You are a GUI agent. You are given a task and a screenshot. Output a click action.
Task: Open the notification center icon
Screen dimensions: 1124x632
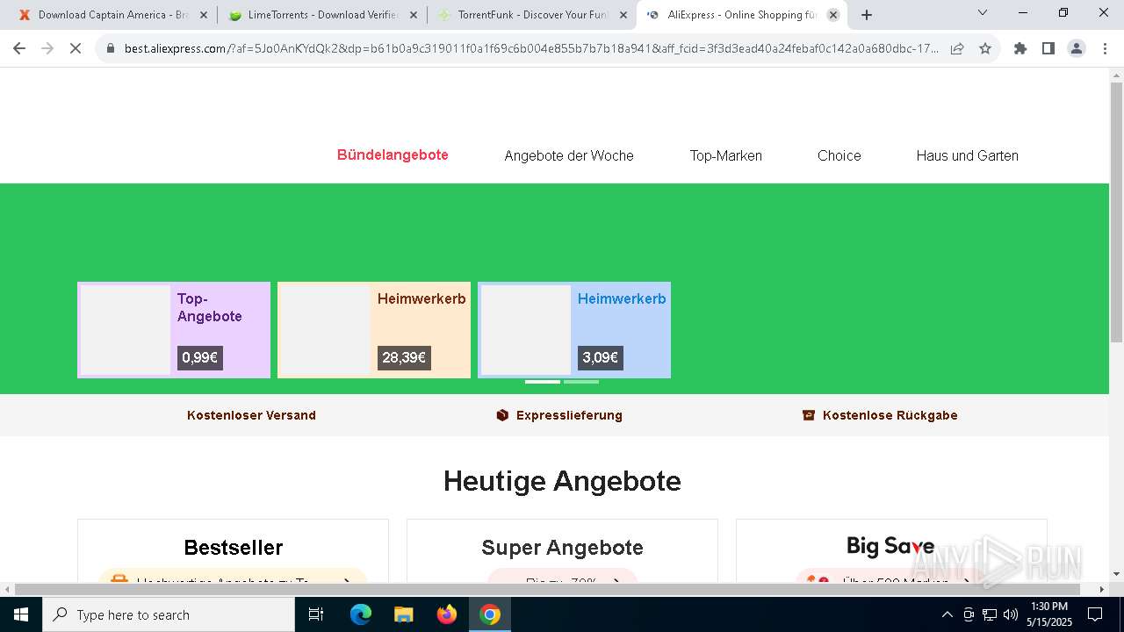[x=1095, y=614]
